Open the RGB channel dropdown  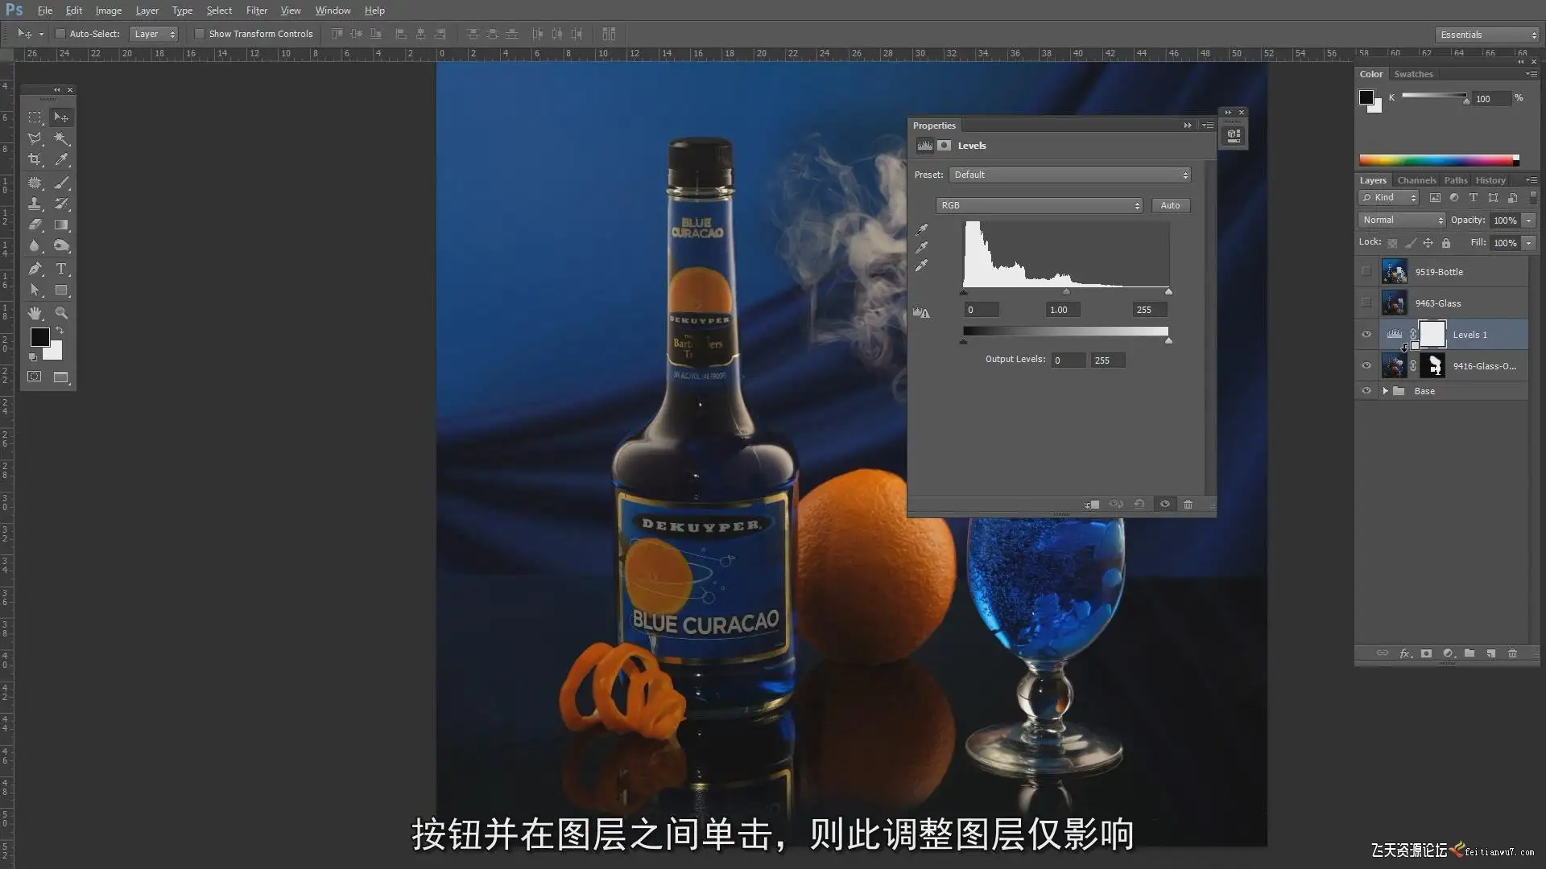click(1039, 205)
